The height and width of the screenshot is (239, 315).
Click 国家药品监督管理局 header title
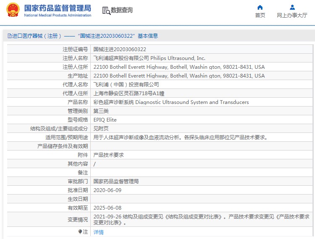coord(58,8)
